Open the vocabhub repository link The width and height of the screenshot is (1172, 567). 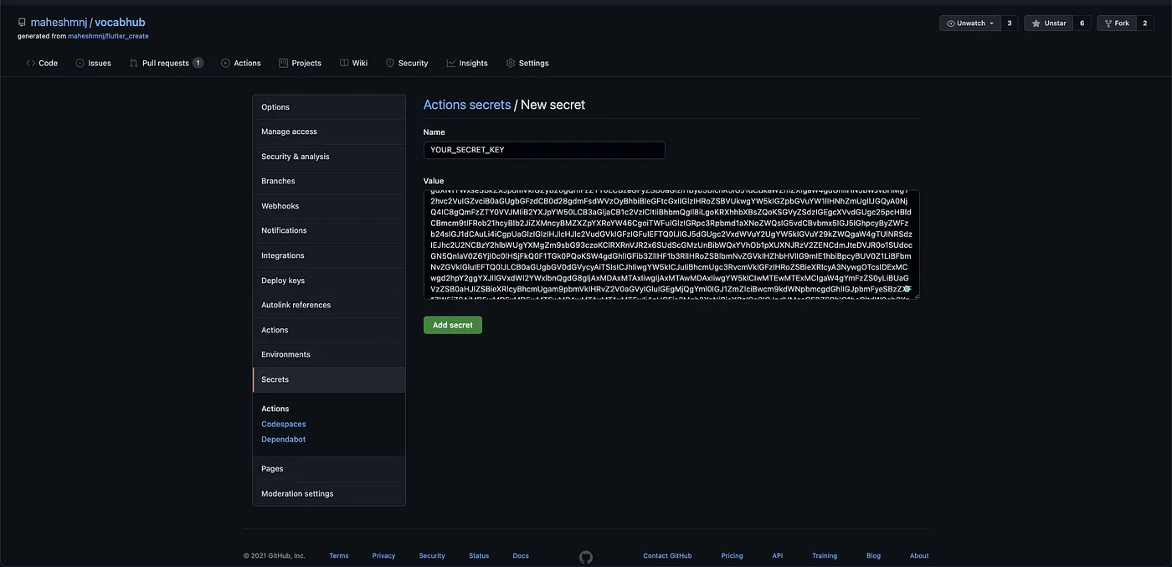(x=120, y=23)
